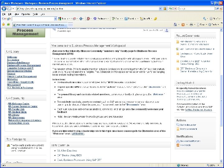Click the AutoFill button in Google toolbar
224x168 pixels.
[145, 19]
